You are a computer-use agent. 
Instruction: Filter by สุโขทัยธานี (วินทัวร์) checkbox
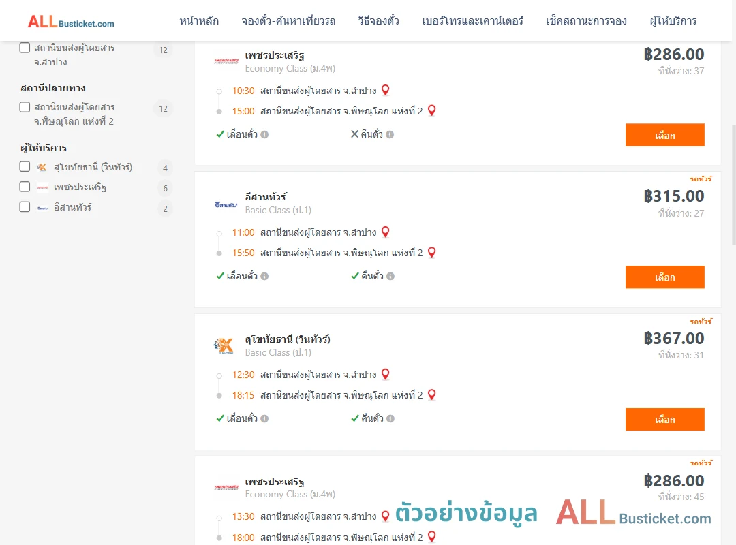click(x=25, y=167)
